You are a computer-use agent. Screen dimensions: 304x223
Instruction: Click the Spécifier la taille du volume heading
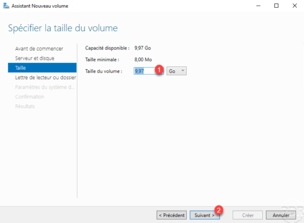[63, 28]
